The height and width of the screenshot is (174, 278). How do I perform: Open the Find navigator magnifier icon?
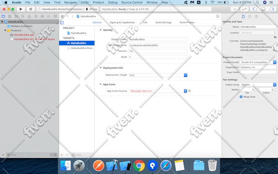coord(23,16)
